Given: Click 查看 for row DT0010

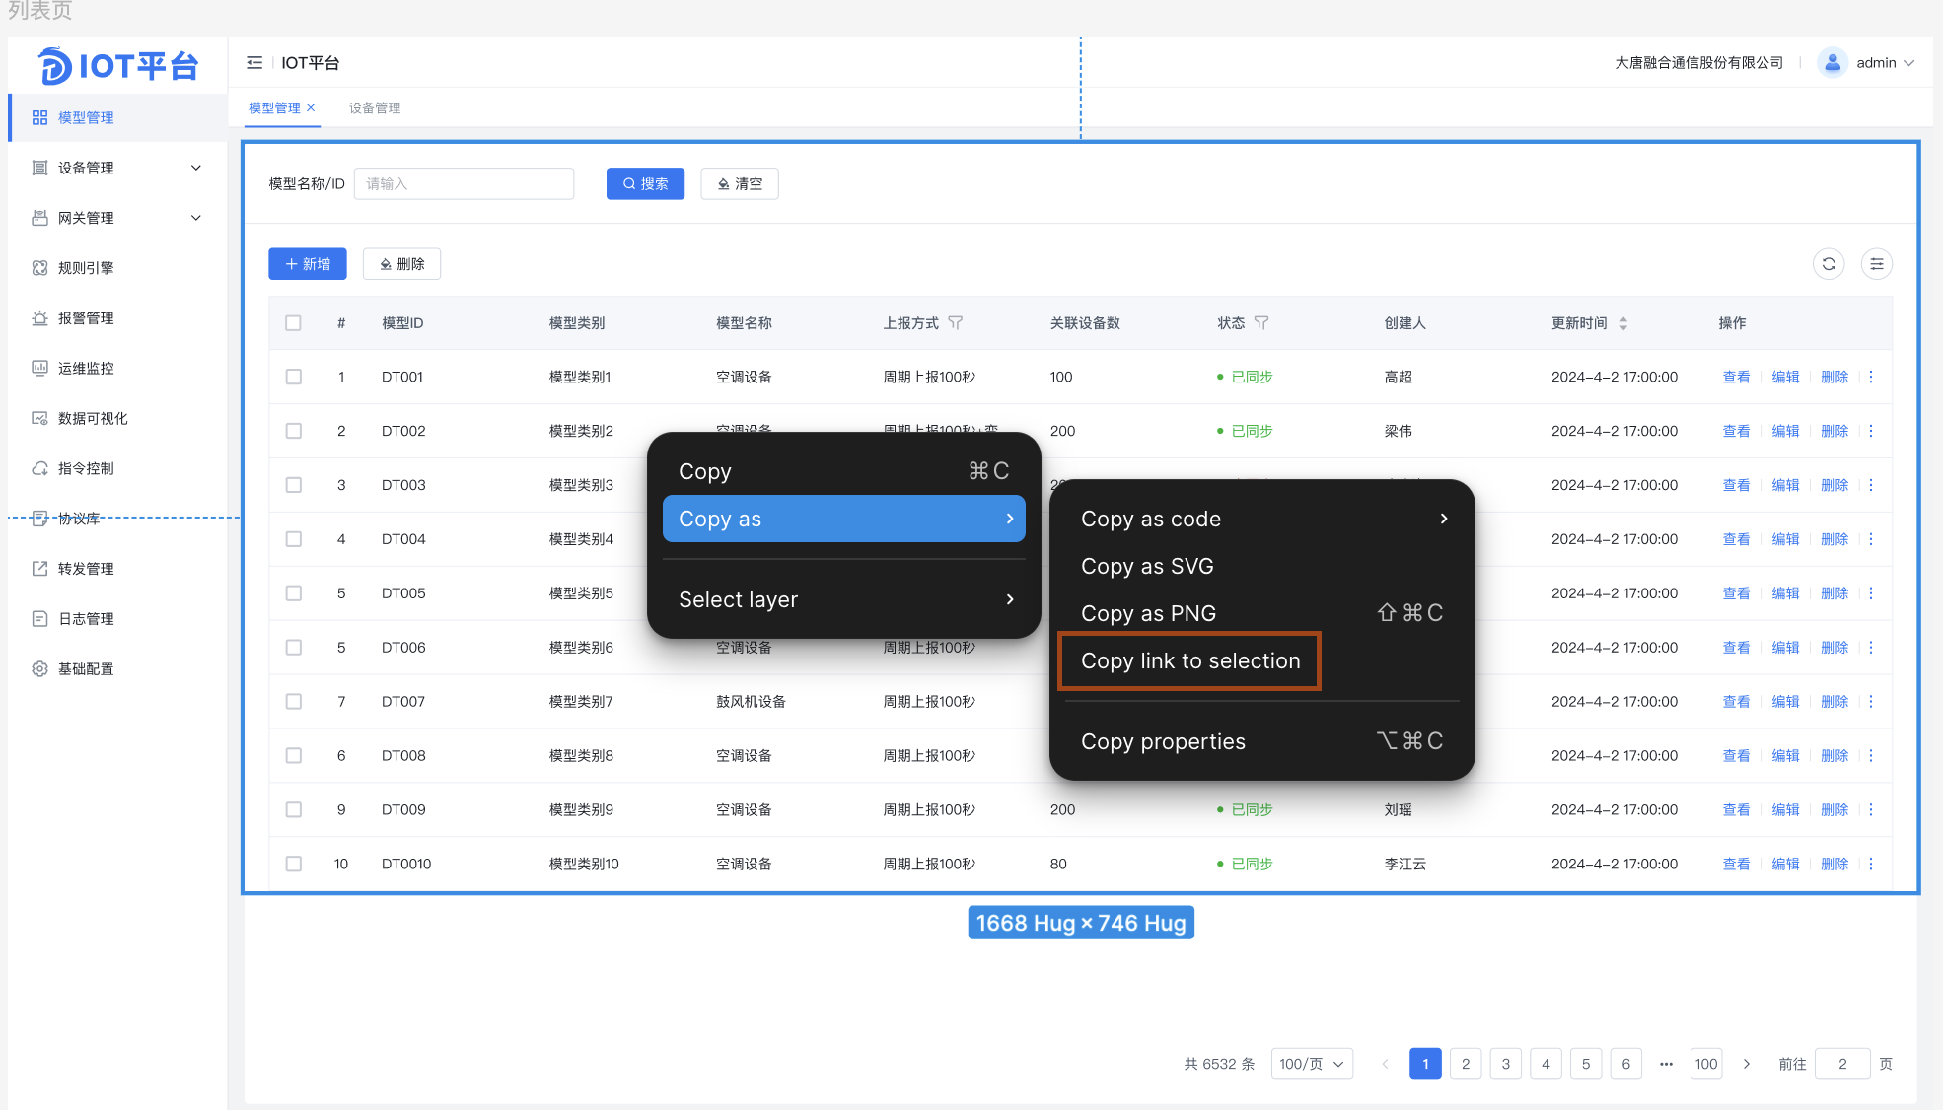Looking at the screenshot, I should click(x=1736, y=865).
